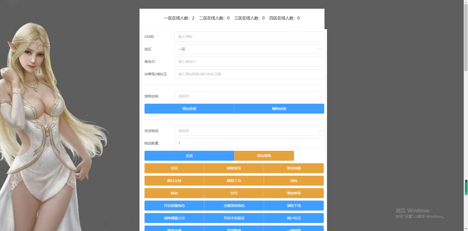
Task: Click the 清除摆摊公示 button
Action: [x=174, y=218]
